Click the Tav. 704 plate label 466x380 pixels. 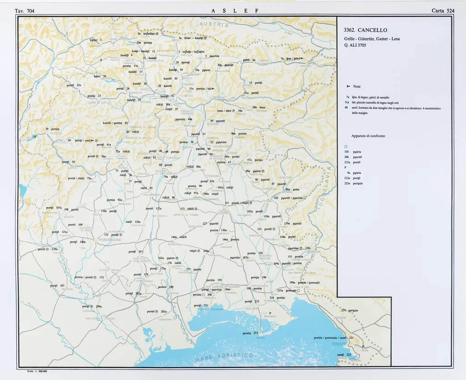[25, 10]
